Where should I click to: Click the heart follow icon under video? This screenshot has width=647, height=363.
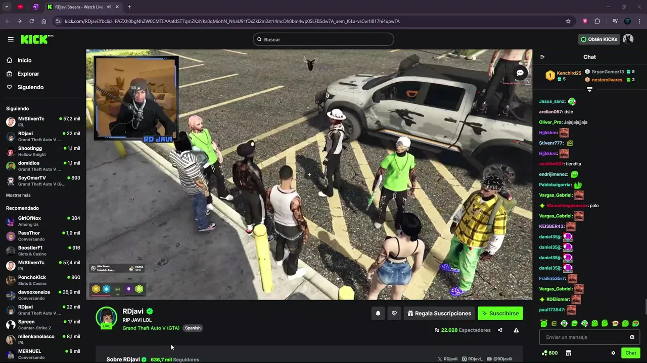394,314
